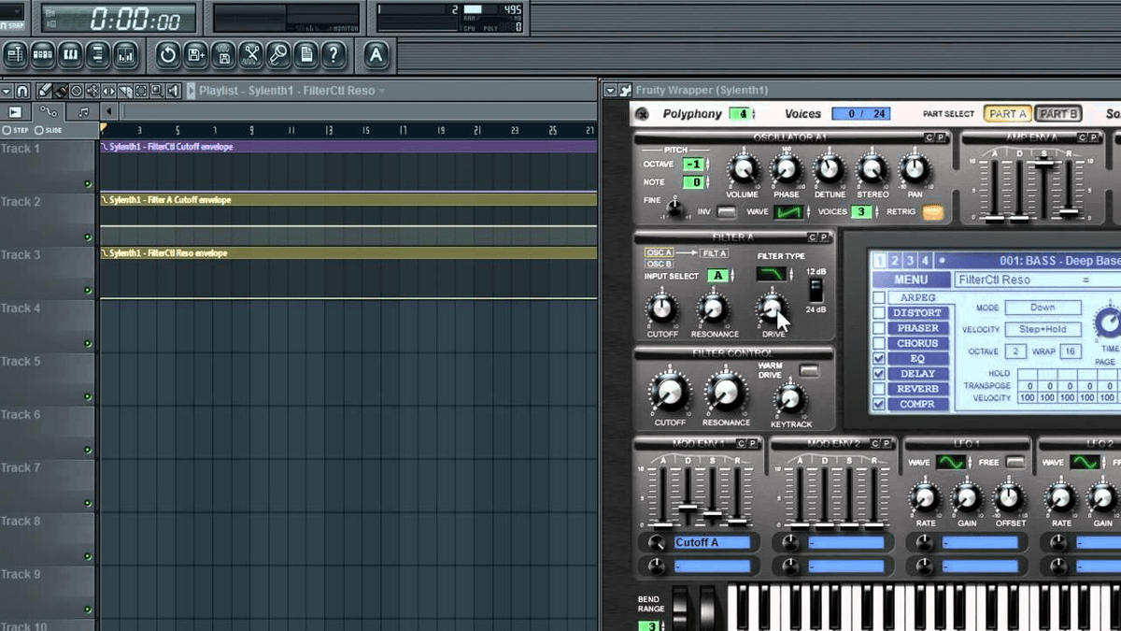
Task: Enable the ARPEG section in Sylenth1
Action: [x=879, y=296]
